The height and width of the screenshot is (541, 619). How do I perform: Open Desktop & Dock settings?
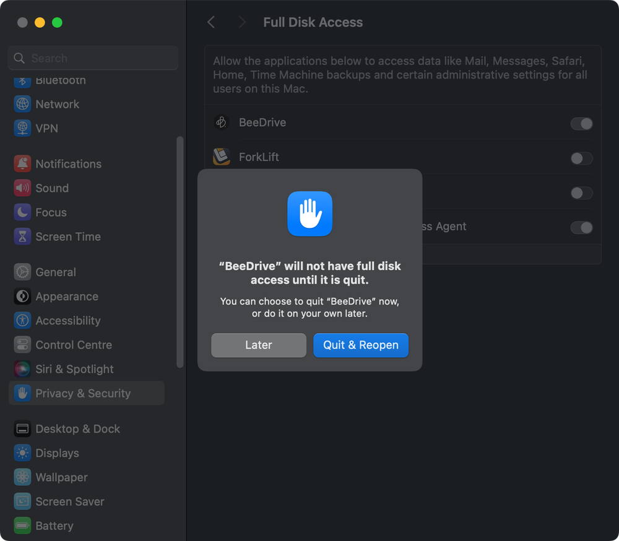(87, 429)
